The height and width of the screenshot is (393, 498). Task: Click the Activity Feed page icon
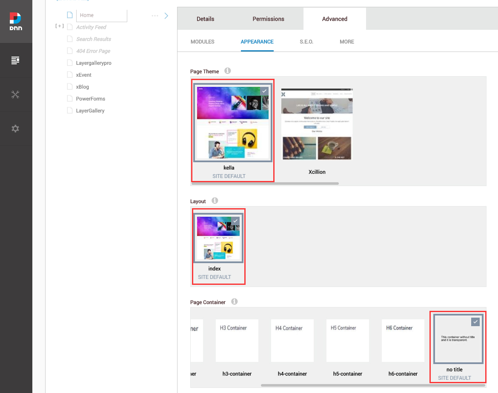coord(70,27)
